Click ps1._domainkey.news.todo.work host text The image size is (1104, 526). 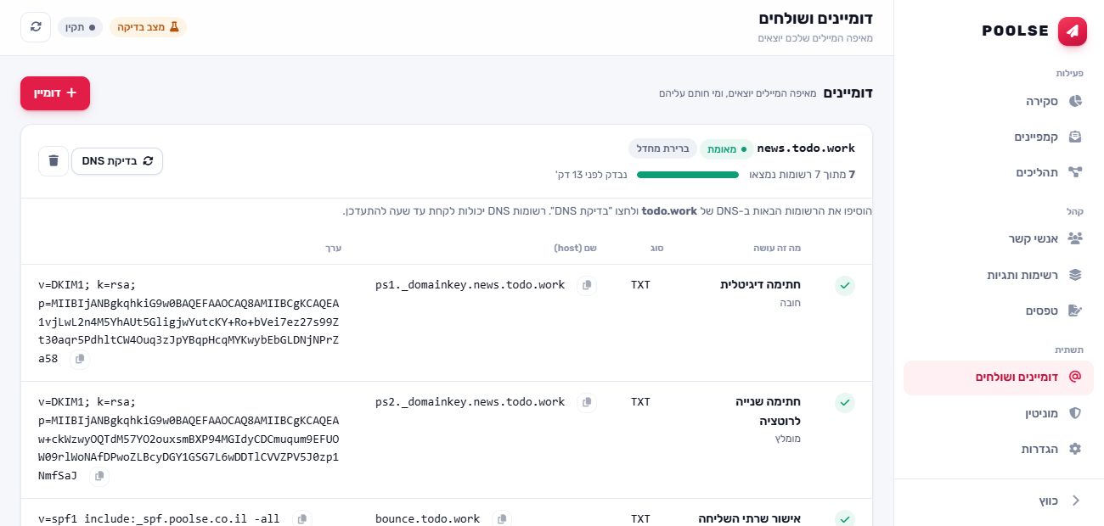tap(470, 285)
